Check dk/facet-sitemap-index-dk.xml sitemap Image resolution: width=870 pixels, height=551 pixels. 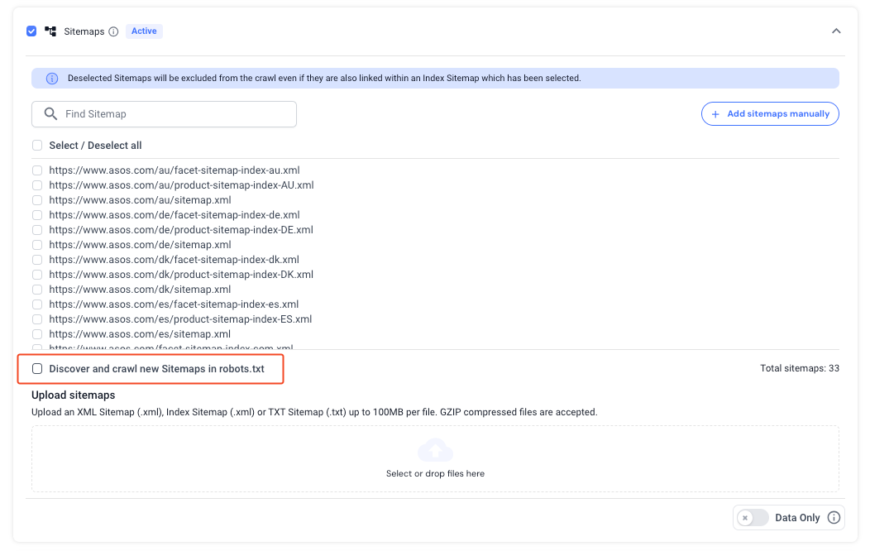click(x=37, y=260)
